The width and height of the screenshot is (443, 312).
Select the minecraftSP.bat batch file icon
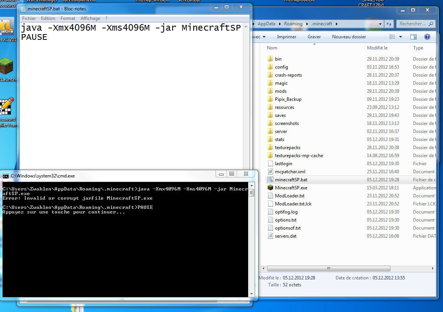click(270, 180)
